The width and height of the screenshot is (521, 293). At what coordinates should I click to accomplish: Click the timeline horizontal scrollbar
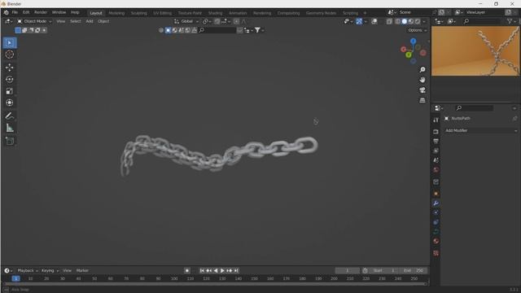(215, 284)
